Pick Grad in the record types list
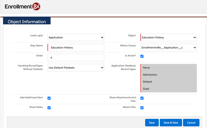The image size is (207, 128). pyautogui.click(x=146, y=89)
